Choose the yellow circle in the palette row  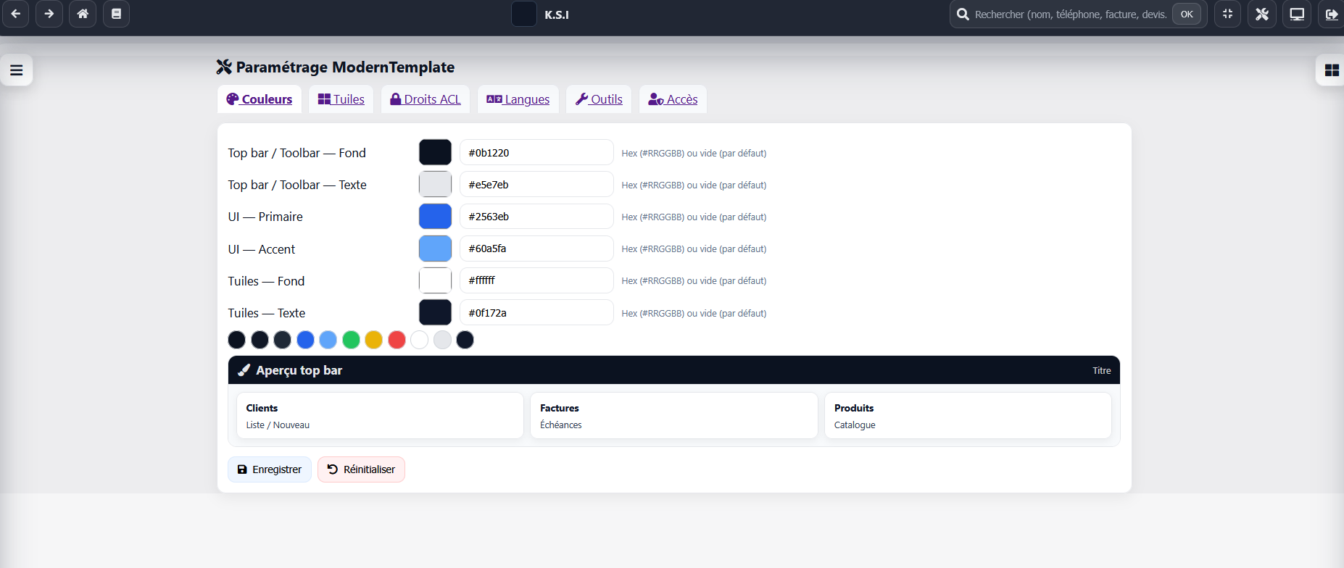[x=373, y=340]
